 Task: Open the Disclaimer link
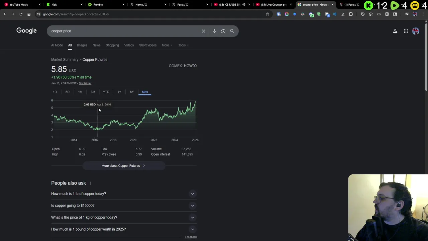pyautogui.click(x=85, y=83)
